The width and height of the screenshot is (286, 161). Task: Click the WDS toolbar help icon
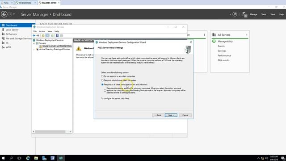tap(57, 35)
